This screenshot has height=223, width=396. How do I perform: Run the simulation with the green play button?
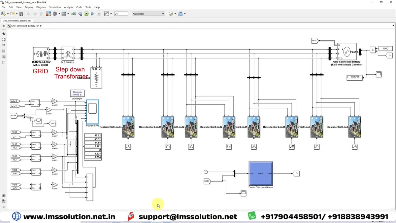[x=86, y=14]
